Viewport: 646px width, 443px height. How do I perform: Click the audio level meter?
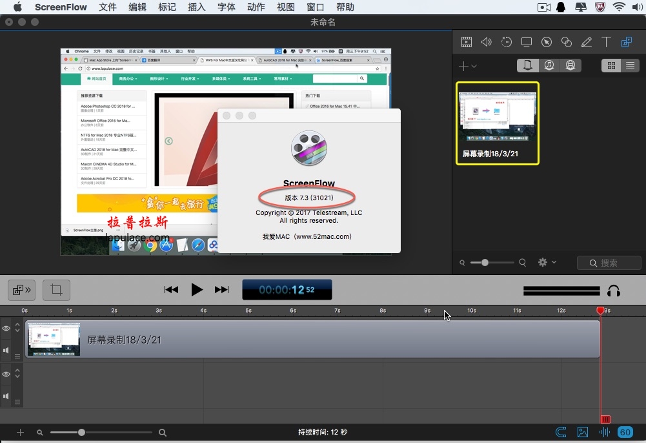tap(561, 291)
